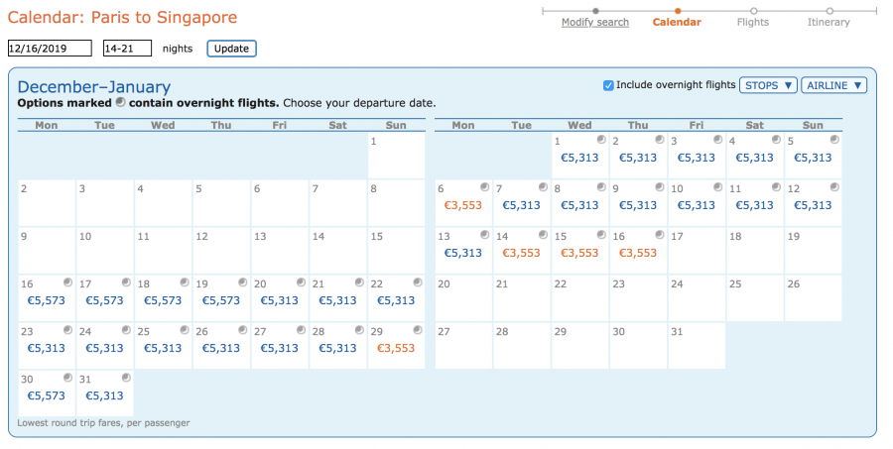Click overnight flight icon on January 6
This screenshot has width=893, height=449.
point(484,187)
